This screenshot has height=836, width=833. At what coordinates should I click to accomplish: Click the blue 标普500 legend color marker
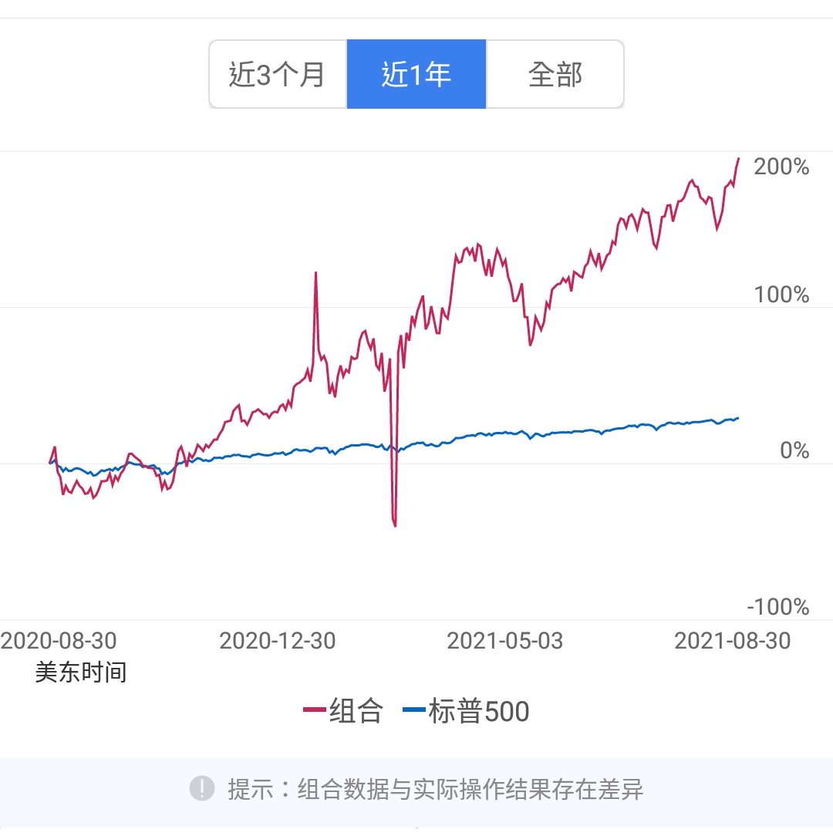click(414, 711)
